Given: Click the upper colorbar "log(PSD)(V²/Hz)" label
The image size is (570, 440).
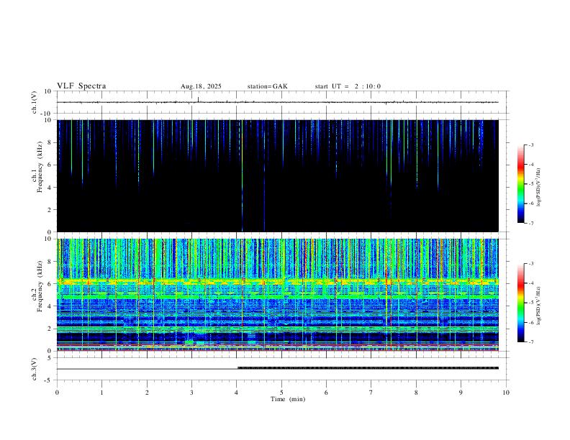Looking at the screenshot, I should 539,187.
